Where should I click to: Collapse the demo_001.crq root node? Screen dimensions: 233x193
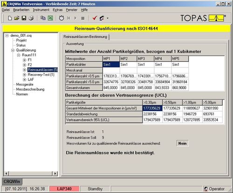[x=7, y=35]
